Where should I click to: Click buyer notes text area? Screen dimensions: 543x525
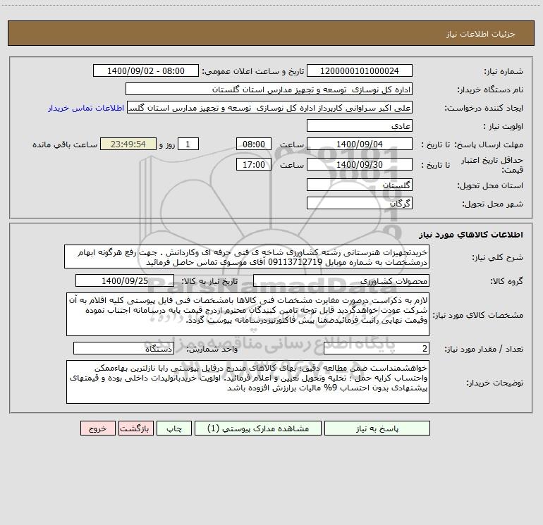[x=248, y=382]
